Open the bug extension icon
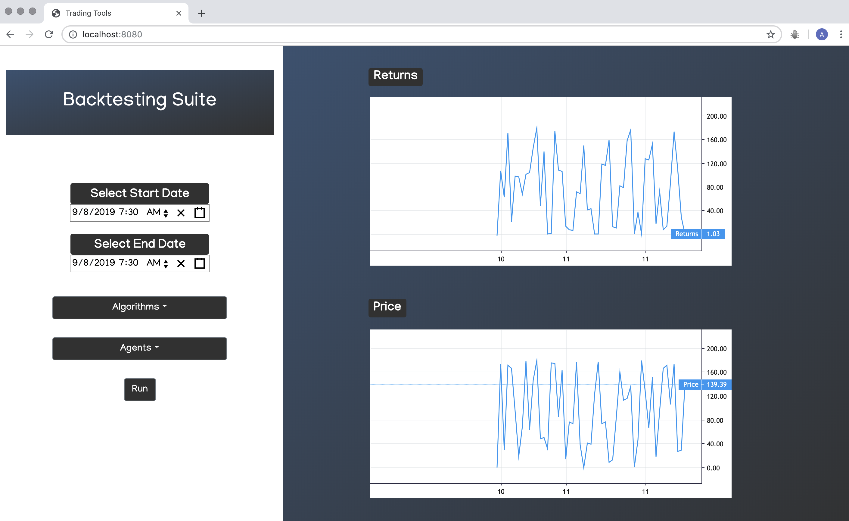The width and height of the screenshot is (849, 521). pos(795,34)
